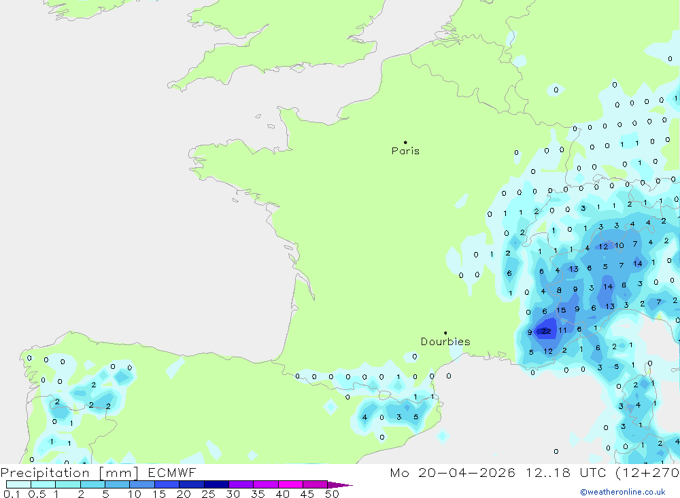Click the 'Precipitation [mm]' title text
The width and height of the screenshot is (680, 498).
tap(69, 472)
